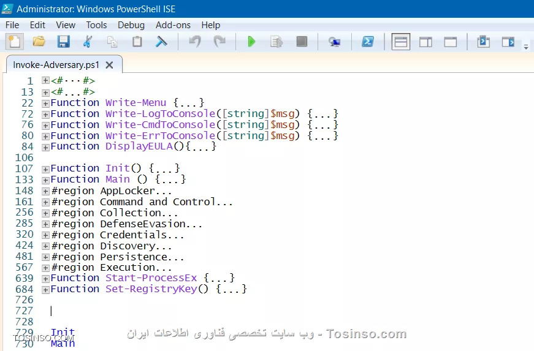Screen dimensions: 534x351
Task: Expand the Write-LogToConsole function
Action: coord(45,115)
